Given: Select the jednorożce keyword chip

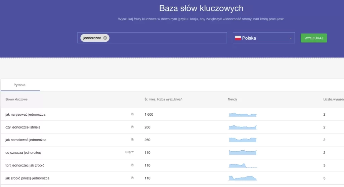Looking at the screenshot, I should pyautogui.click(x=95, y=38).
